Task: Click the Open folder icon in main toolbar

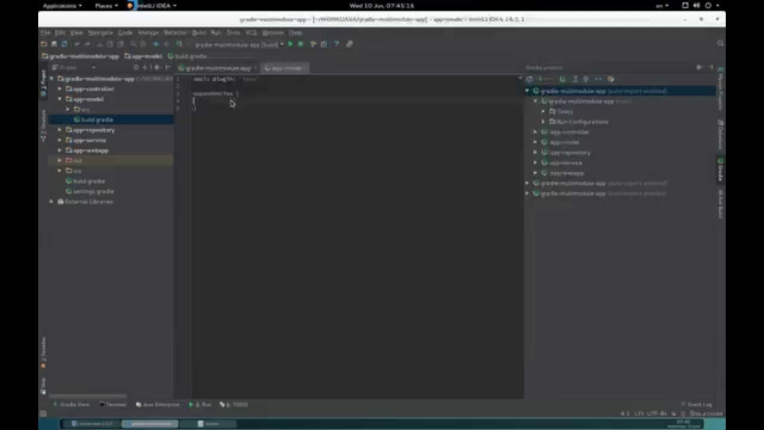Action: (44, 44)
